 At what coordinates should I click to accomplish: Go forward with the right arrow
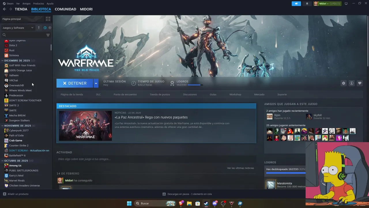click(10, 9)
